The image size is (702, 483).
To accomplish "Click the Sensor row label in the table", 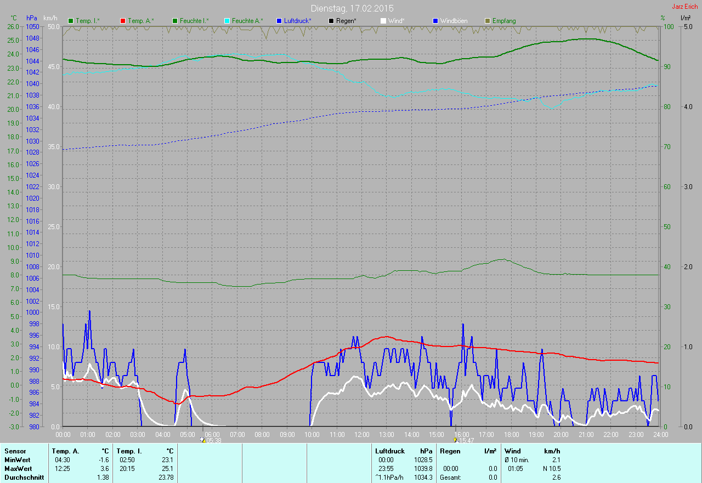I will tap(15, 451).
